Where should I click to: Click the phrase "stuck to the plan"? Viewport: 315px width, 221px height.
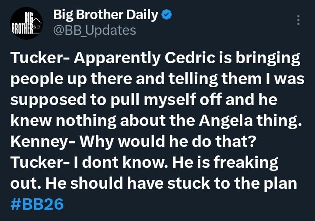click(232, 184)
